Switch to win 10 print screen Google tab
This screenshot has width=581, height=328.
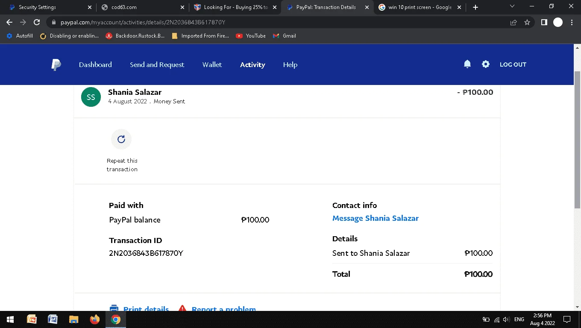click(420, 7)
